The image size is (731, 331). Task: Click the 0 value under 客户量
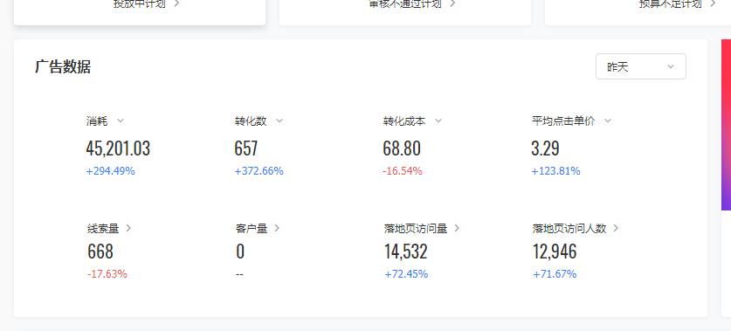point(240,252)
